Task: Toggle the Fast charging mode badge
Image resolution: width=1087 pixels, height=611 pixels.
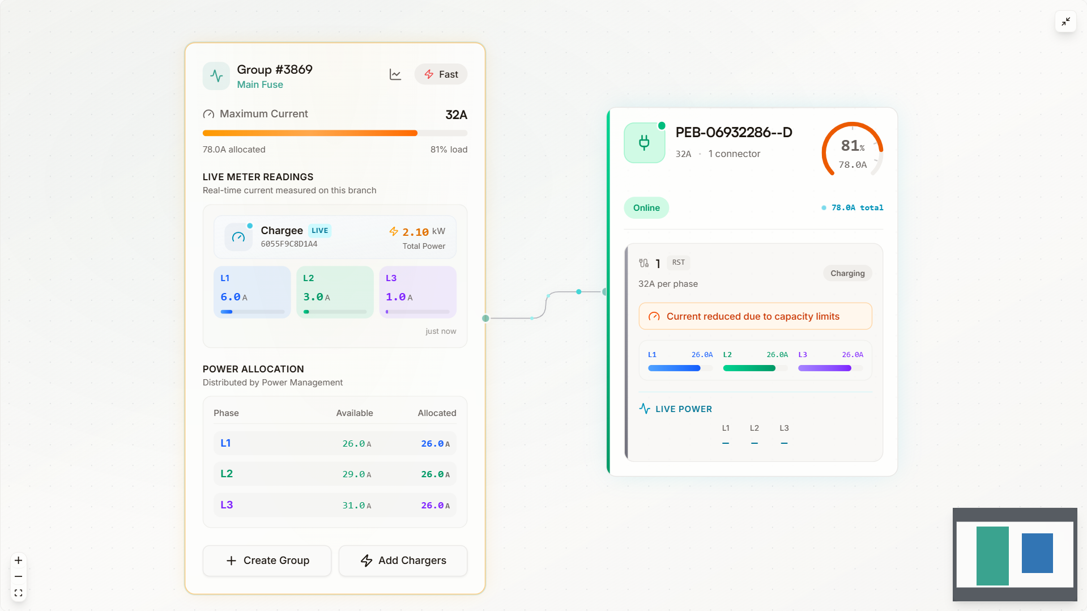Action: (x=441, y=74)
